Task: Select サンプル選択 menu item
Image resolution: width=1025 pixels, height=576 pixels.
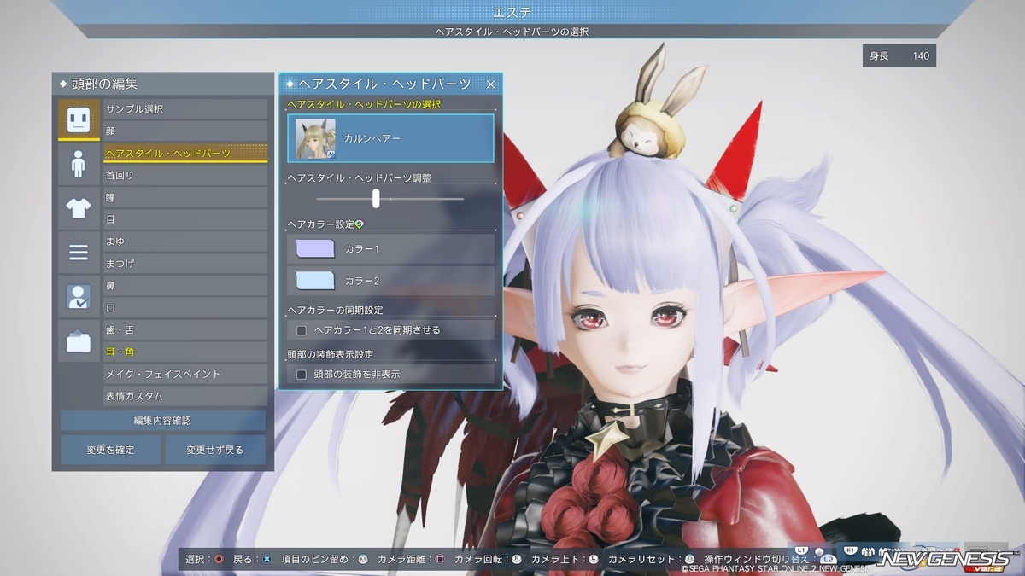Action: 185,109
